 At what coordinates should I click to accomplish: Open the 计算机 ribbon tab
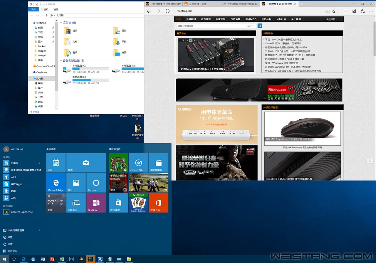click(45, 9)
